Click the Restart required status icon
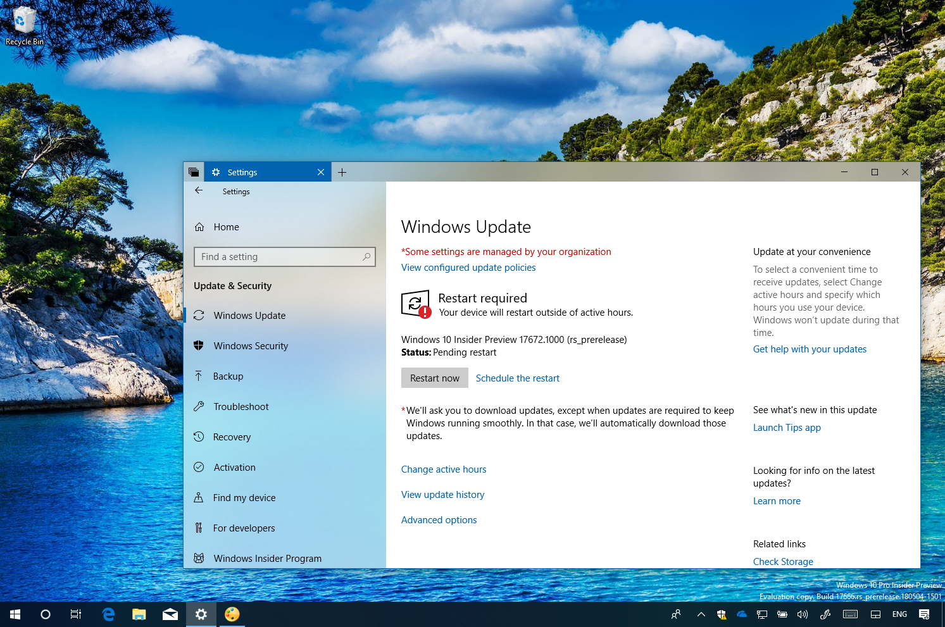Screen dimensions: 945x627 (x=416, y=304)
